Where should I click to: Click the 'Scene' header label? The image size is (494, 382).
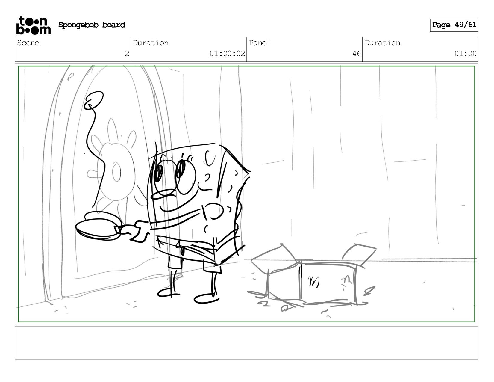coord(28,43)
